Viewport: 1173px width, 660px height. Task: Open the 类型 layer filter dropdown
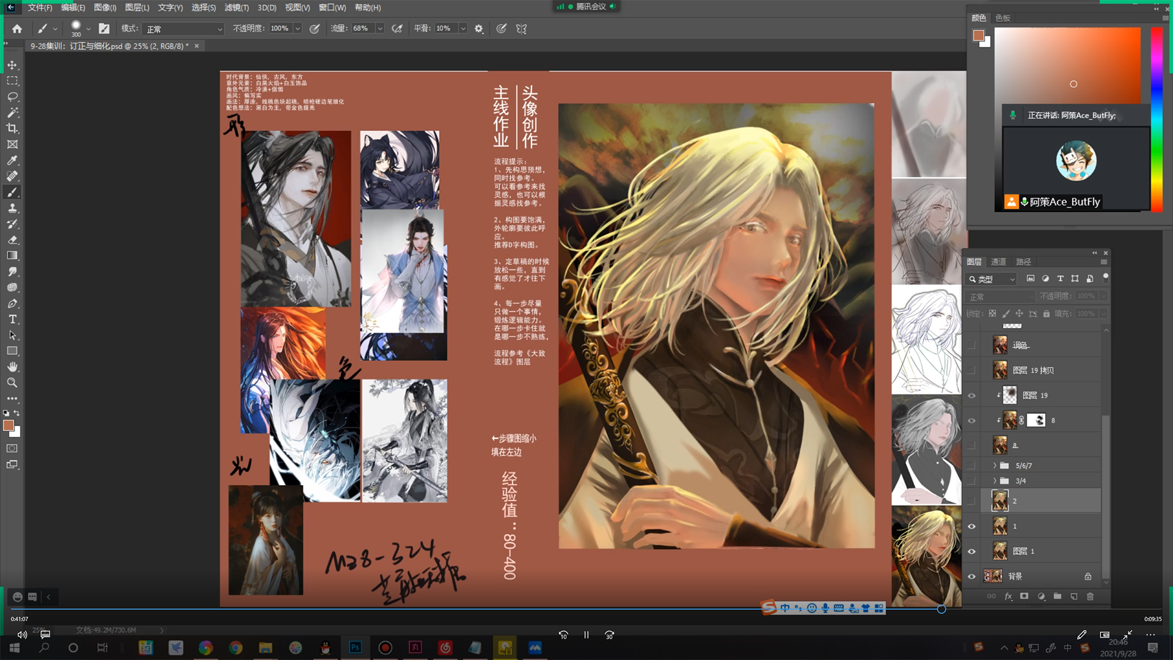click(990, 279)
